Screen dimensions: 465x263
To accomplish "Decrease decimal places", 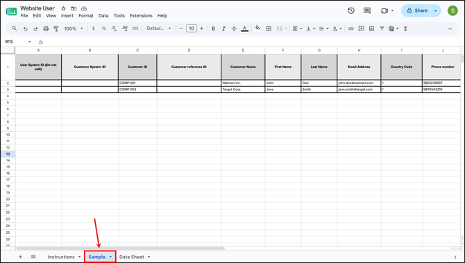I will [115, 28].
